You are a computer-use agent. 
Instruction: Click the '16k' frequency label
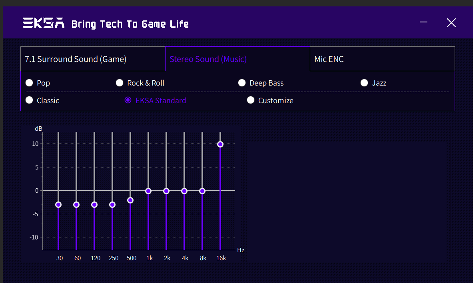[221, 258]
